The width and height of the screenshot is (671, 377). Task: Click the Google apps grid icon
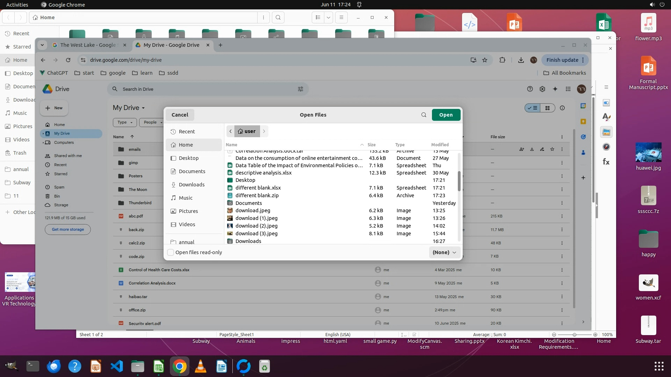point(568,89)
